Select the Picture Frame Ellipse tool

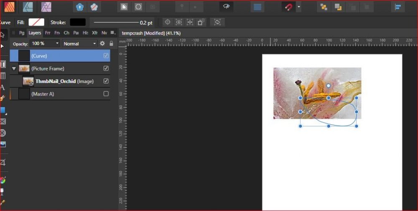[x=3, y=133]
